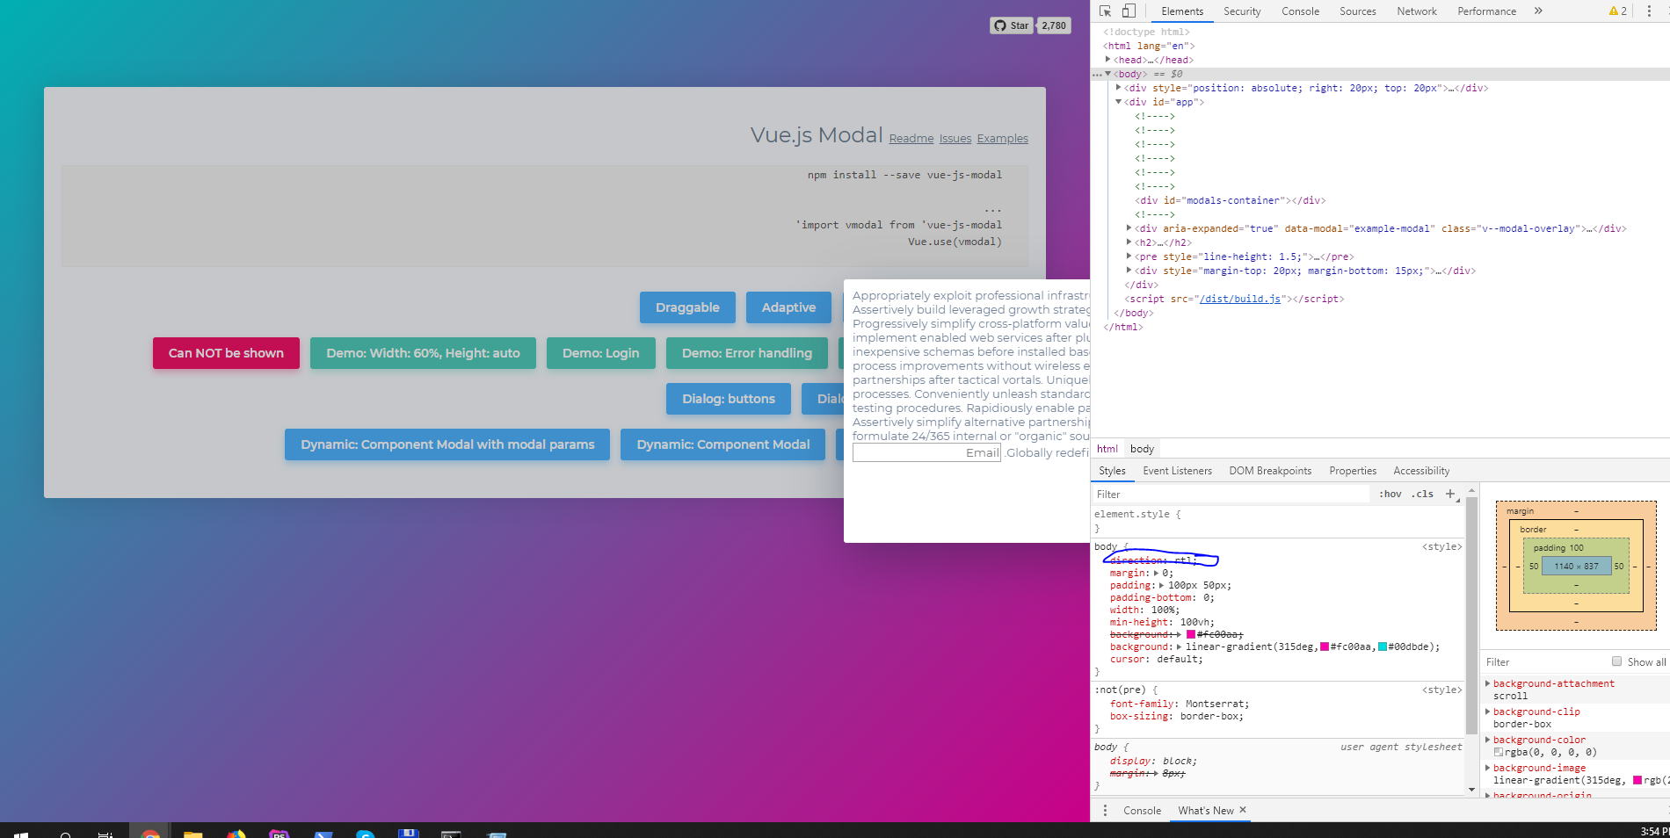
Task: Click the Demo: Login button
Action: (x=601, y=353)
